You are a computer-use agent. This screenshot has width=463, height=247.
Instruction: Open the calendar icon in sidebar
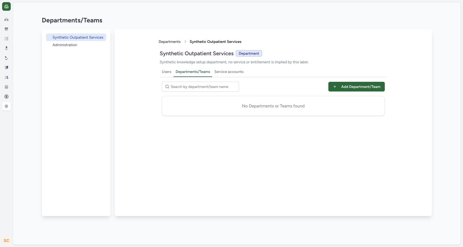[x=6, y=29]
